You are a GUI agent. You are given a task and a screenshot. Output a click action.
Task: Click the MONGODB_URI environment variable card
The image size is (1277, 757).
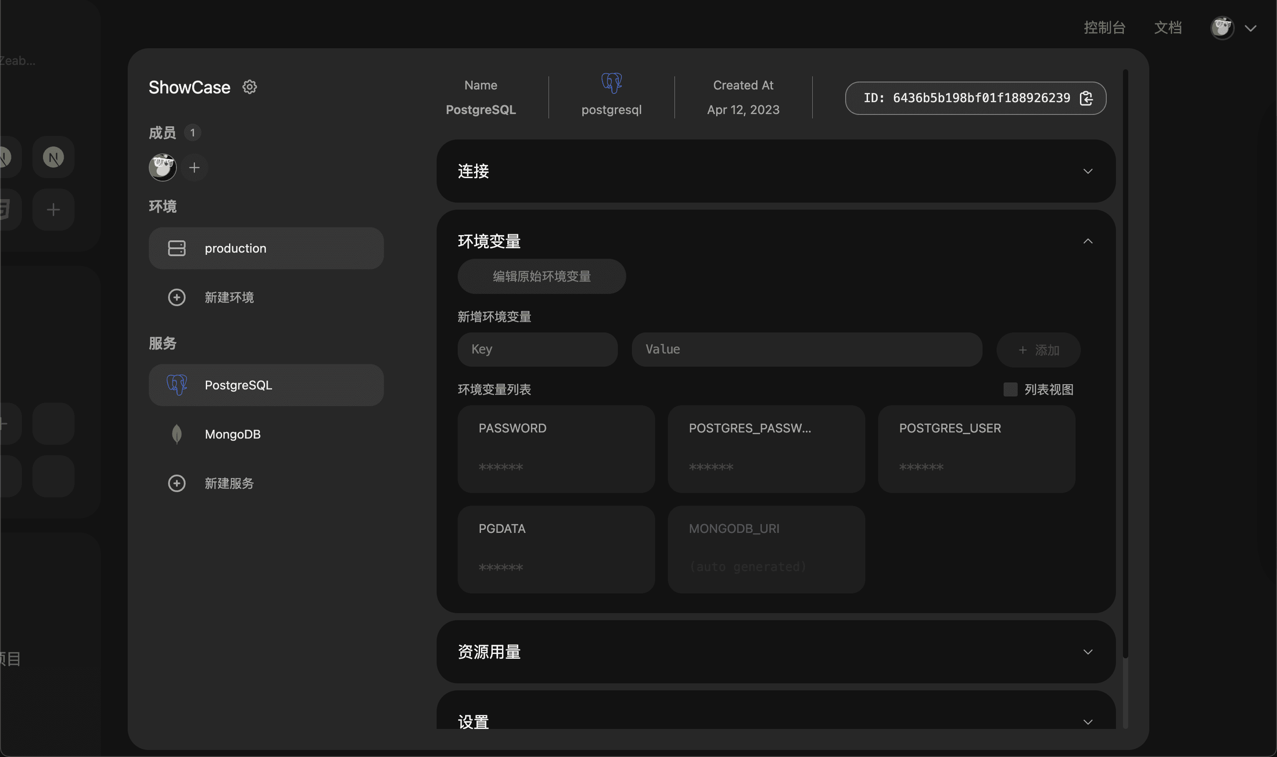tap(766, 549)
